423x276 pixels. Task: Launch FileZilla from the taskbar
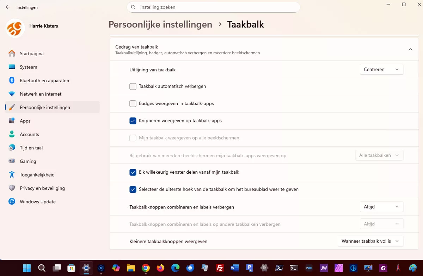point(220,268)
